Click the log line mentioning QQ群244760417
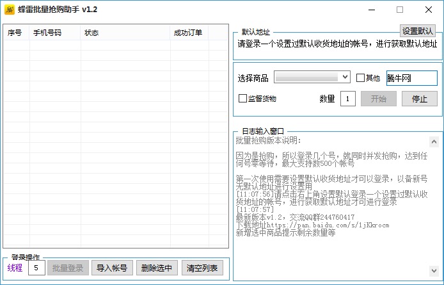The width and height of the screenshot is (444, 285). pos(295,218)
